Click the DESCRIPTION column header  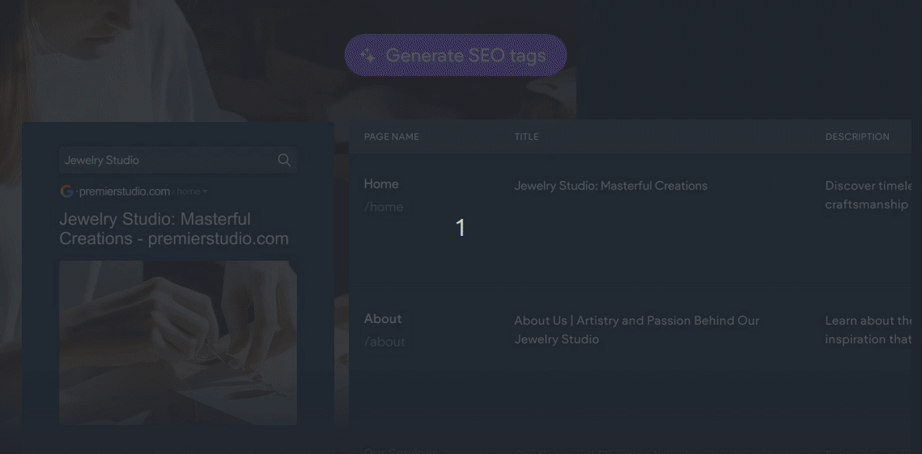pyautogui.click(x=857, y=137)
